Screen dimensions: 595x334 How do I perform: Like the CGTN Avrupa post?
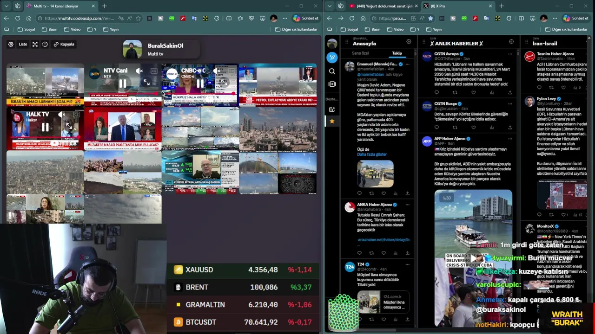[473, 92]
